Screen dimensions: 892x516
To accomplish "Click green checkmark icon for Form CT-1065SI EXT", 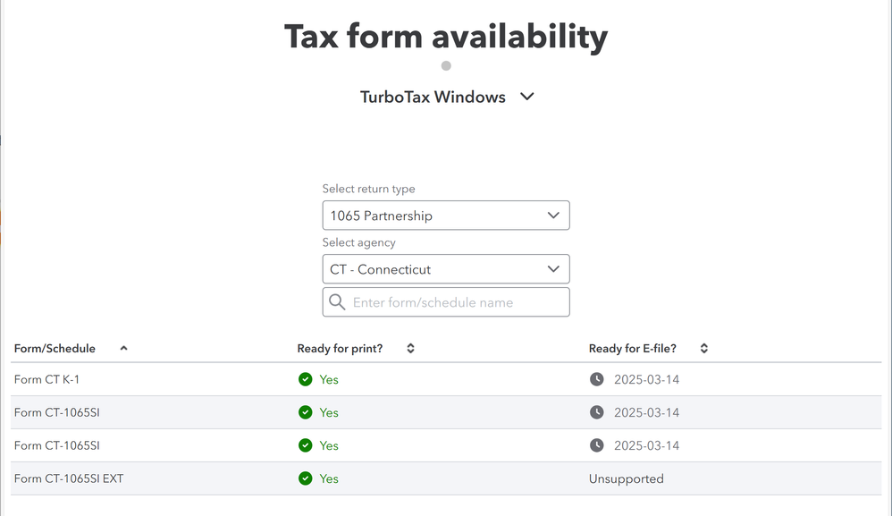I will (x=306, y=478).
